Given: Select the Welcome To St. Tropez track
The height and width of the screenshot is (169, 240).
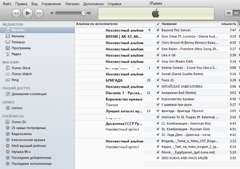Looking at the screenshot, I should 190,117.
